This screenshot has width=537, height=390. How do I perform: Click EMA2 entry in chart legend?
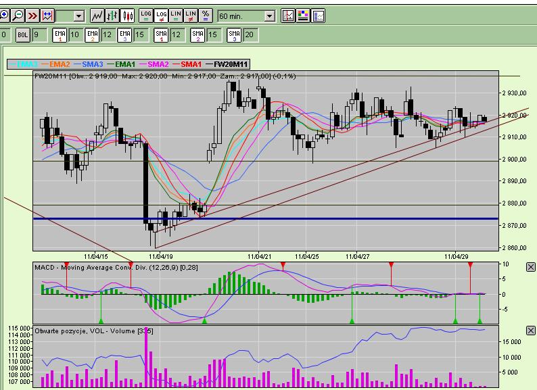[x=55, y=64]
